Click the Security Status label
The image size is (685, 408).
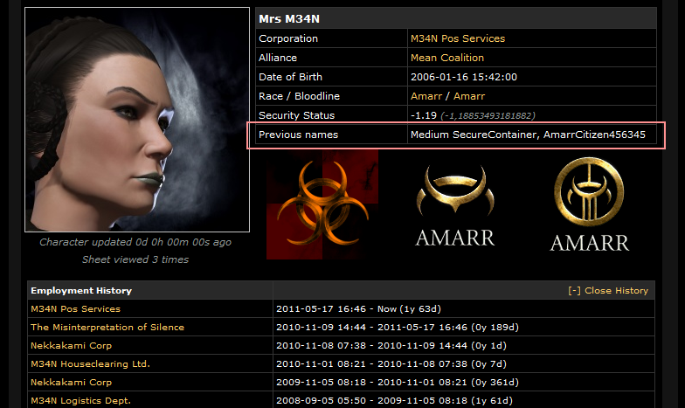point(296,115)
